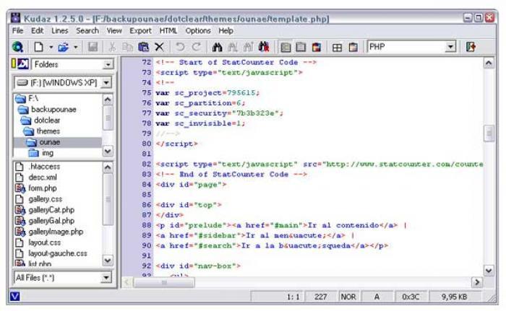Open the dropdown arrow next to New file
506x311 pixels.
pos(51,47)
